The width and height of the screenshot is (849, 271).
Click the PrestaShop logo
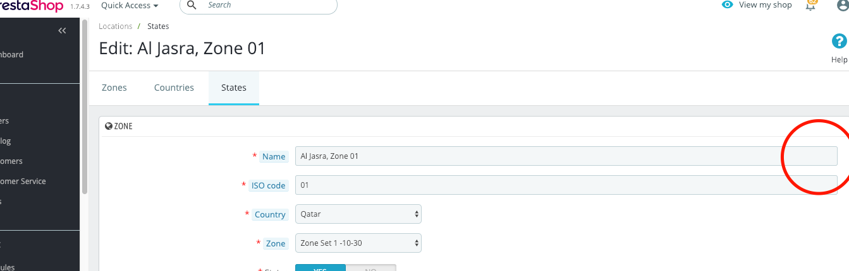(32, 6)
